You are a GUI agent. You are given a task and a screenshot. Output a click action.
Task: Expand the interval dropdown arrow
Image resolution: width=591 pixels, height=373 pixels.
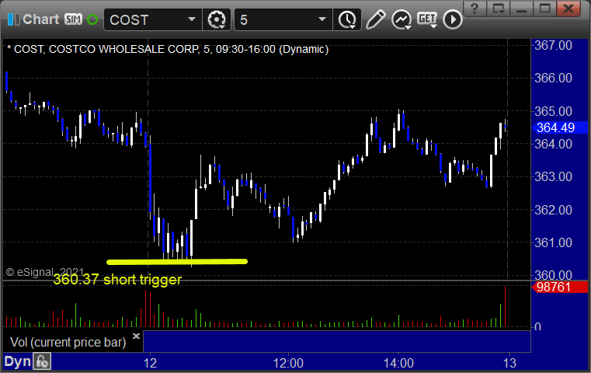pyautogui.click(x=322, y=19)
